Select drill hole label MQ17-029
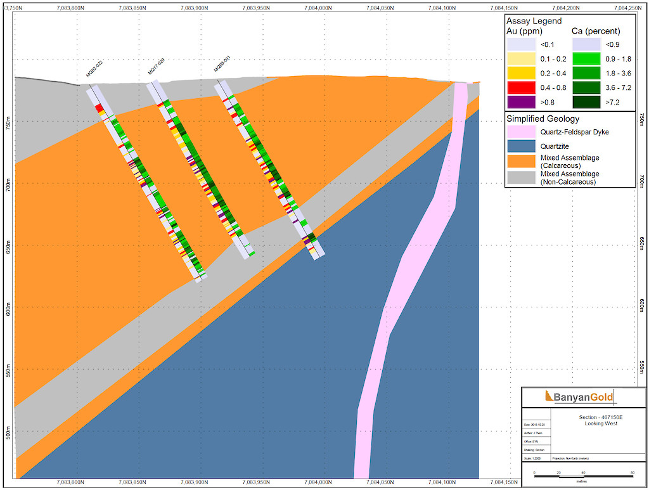The image size is (649, 490). pyautogui.click(x=157, y=67)
